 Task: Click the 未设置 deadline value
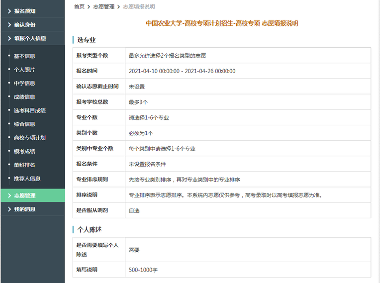point(137,87)
